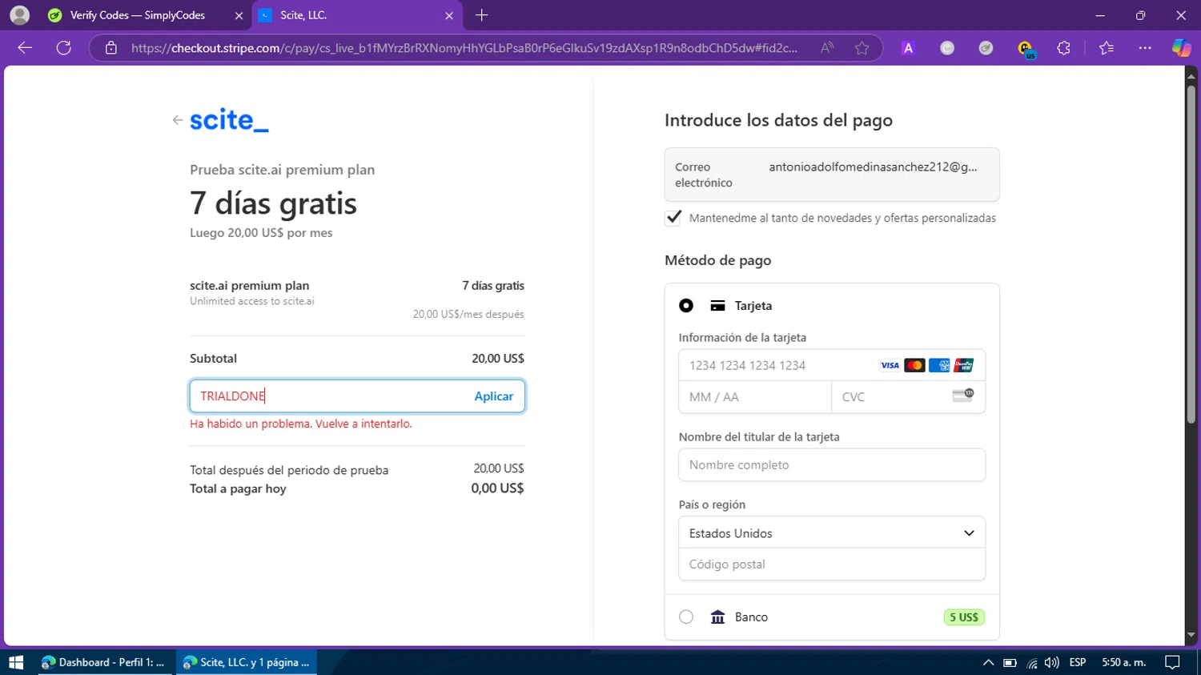1201x675 pixels.
Task: Click the yellow coupon extension icon
Action: click(x=1026, y=49)
